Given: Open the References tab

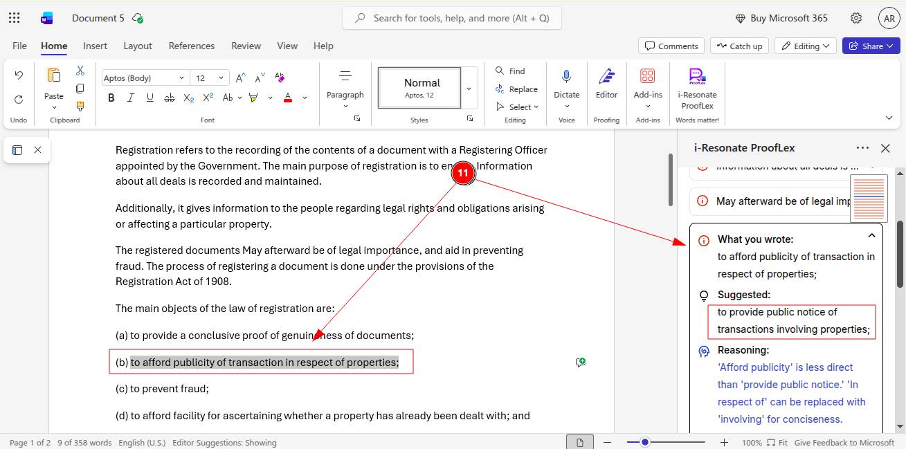Looking at the screenshot, I should (191, 46).
